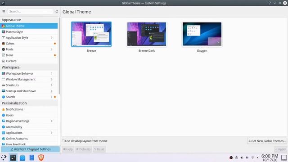
Task: Select the Breeze Dark theme thumbnail
Action: pyautogui.click(x=147, y=34)
